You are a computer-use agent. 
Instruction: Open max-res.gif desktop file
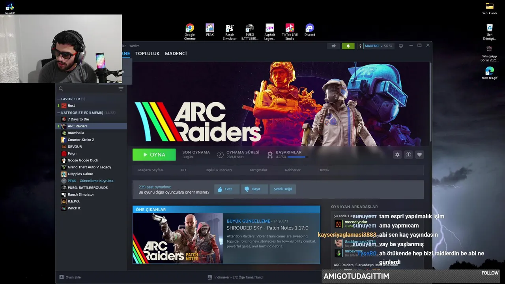point(490,73)
